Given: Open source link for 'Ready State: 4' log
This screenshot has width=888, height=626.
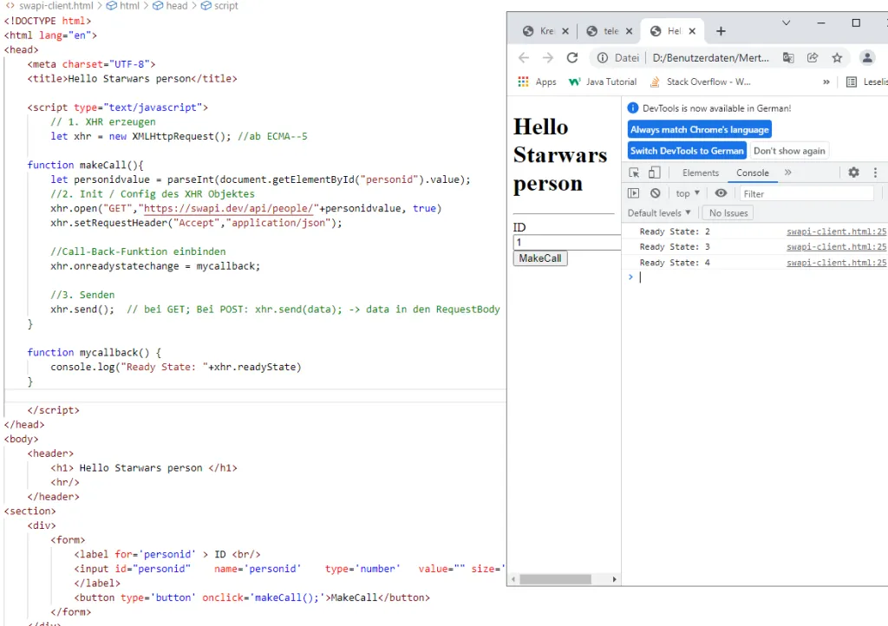Looking at the screenshot, I should [837, 263].
